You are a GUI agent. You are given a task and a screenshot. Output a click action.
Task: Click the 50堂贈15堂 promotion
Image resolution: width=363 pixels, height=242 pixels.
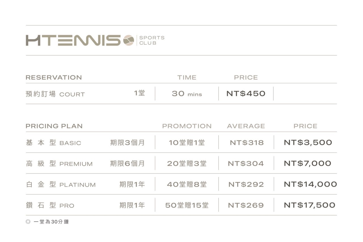187,205
